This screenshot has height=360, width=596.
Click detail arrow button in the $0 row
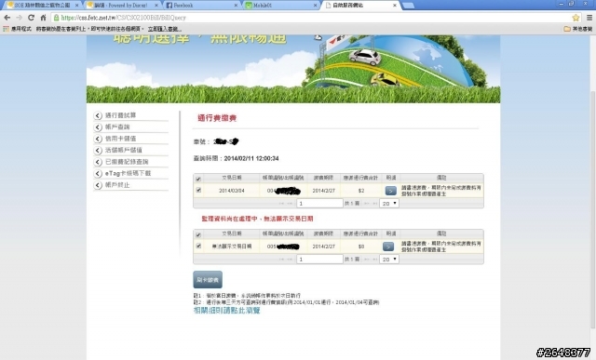pyautogui.click(x=388, y=247)
